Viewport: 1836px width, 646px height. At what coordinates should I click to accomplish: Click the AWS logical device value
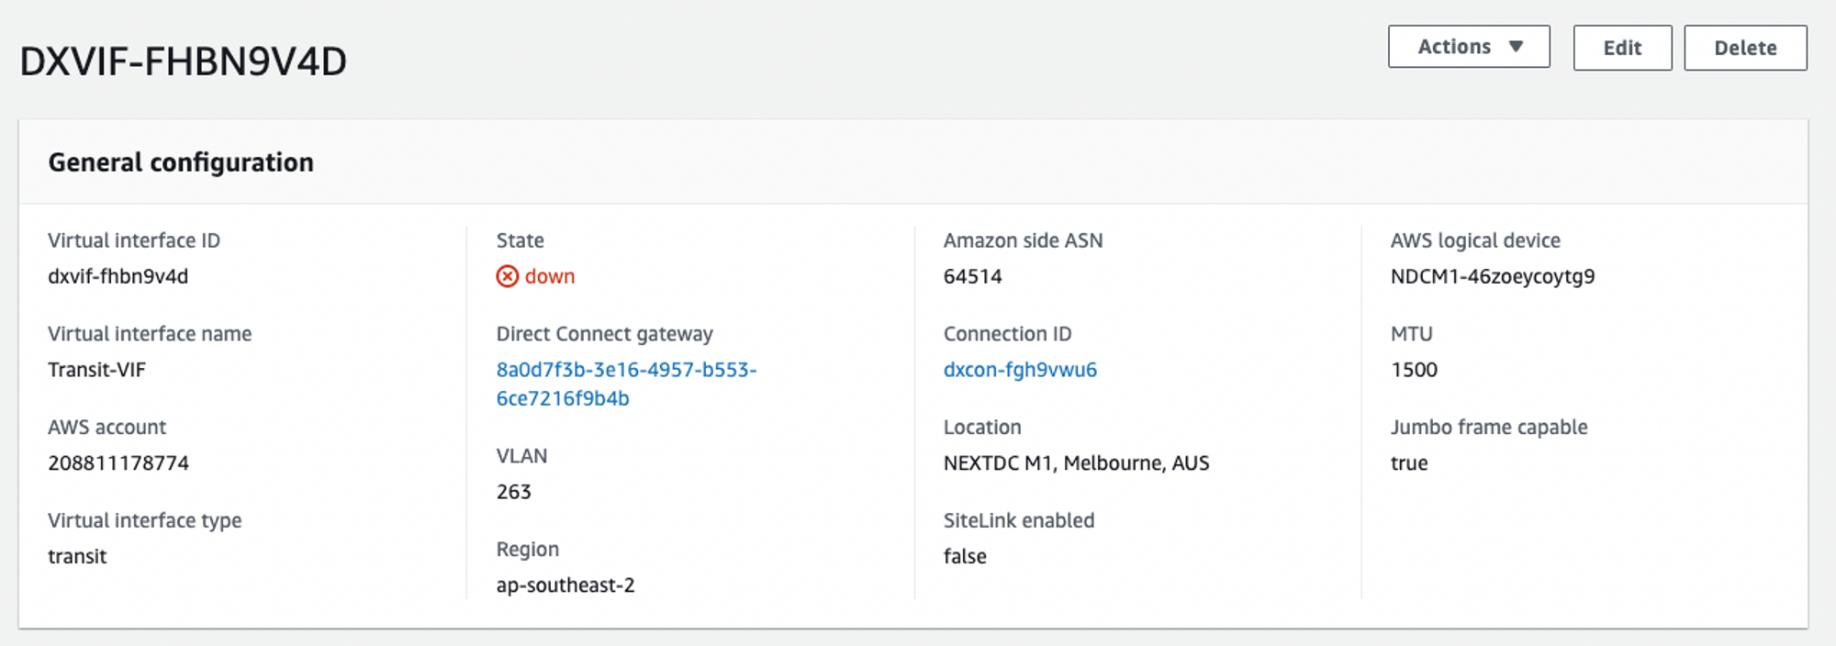[x=1492, y=276]
